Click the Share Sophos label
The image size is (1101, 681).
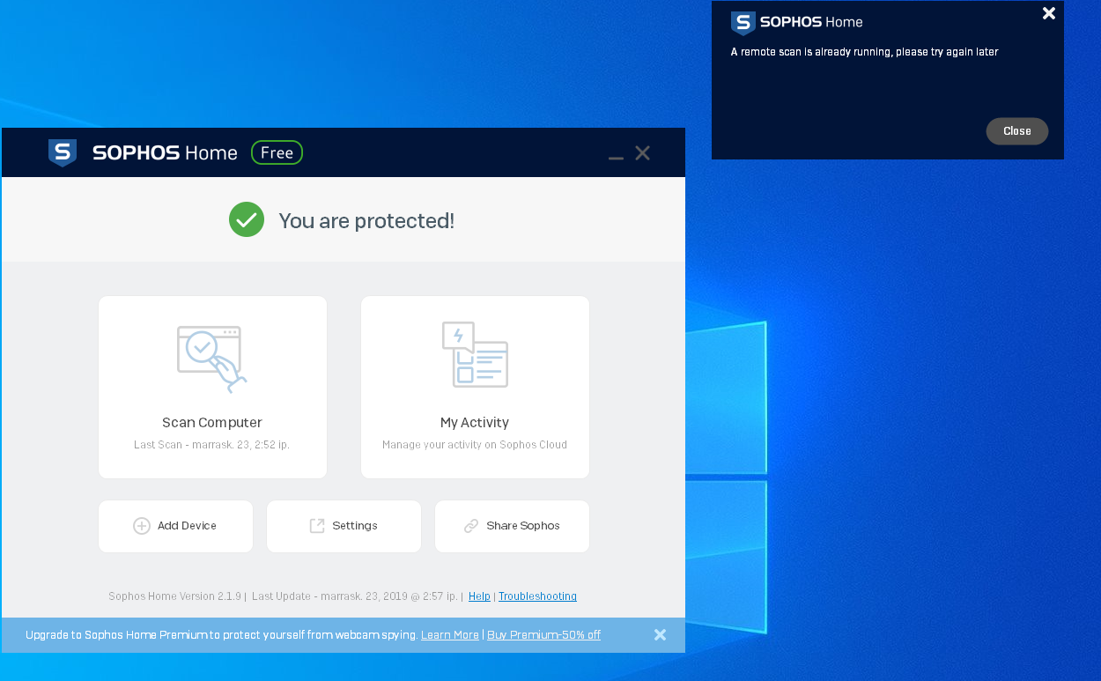[523, 526]
